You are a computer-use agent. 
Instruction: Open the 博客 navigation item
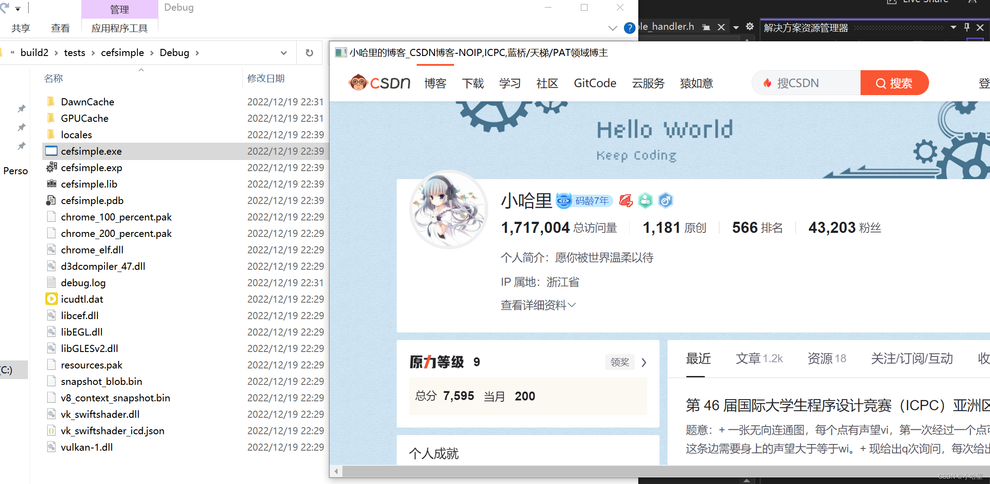(x=435, y=83)
